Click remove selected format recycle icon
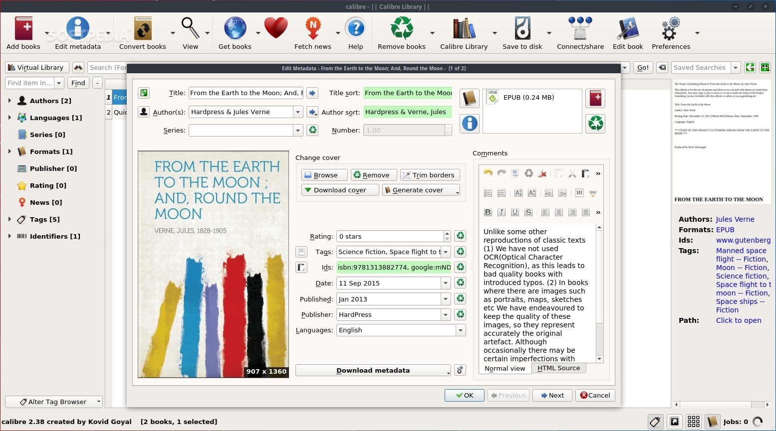This screenshot has height=431, width=776. click(596, 123)
